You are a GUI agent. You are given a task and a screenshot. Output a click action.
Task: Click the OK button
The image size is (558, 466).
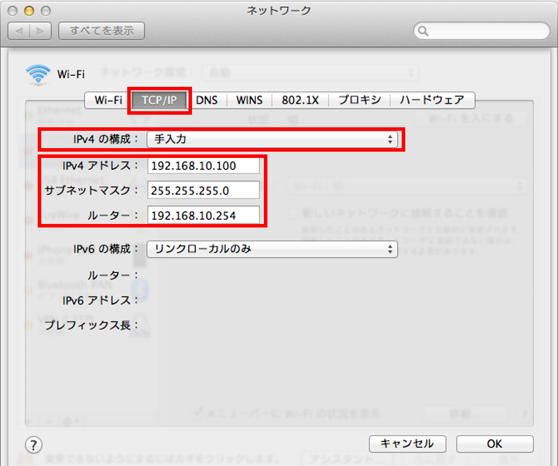[x=495, y=444]
